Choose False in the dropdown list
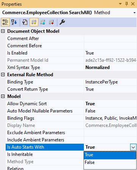Screen dimensions: 137x170 (110, 162)
